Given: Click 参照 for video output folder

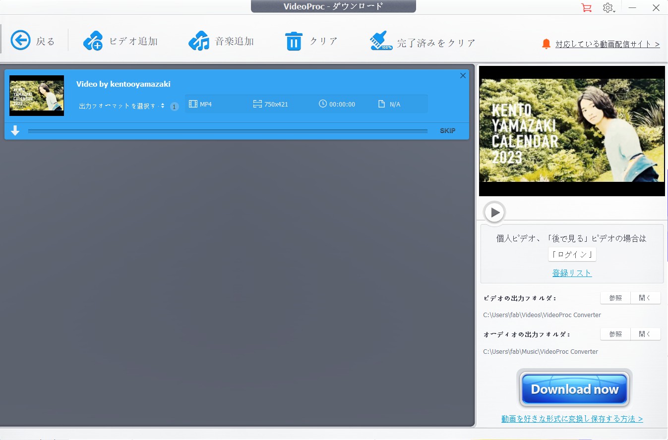Looking at the screenshot, I should 615,298.
